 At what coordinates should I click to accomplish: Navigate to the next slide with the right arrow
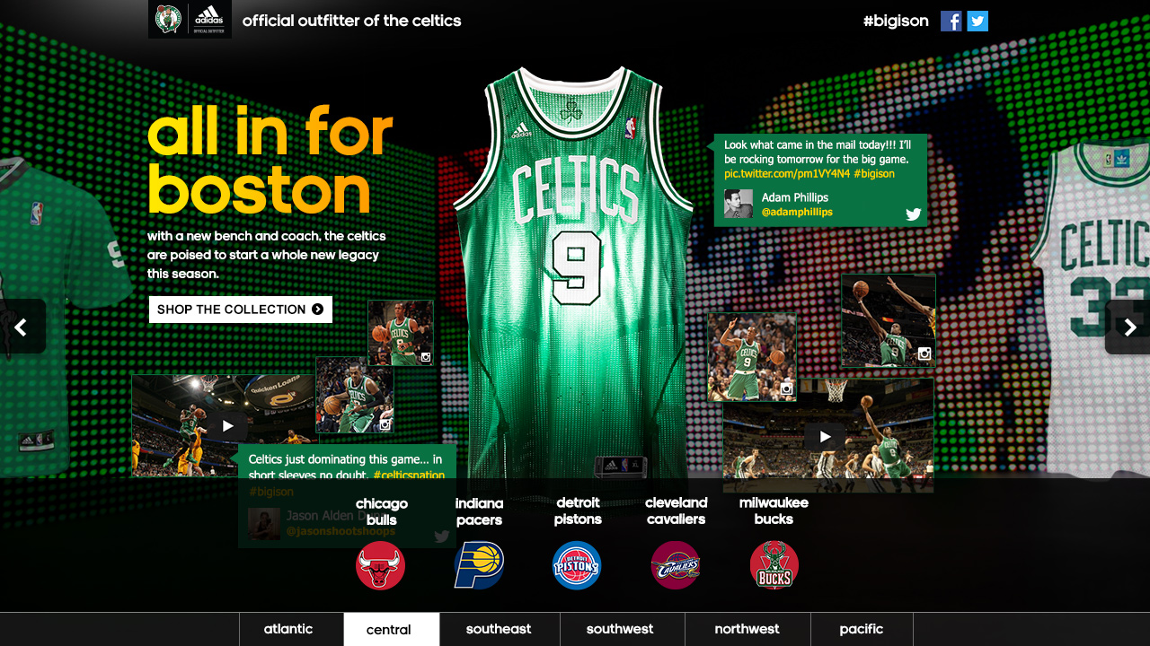(x=1129, y=327)
